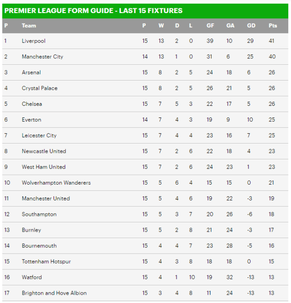Click the W wins column header
291x303 pixels.
tap(161, 26)
